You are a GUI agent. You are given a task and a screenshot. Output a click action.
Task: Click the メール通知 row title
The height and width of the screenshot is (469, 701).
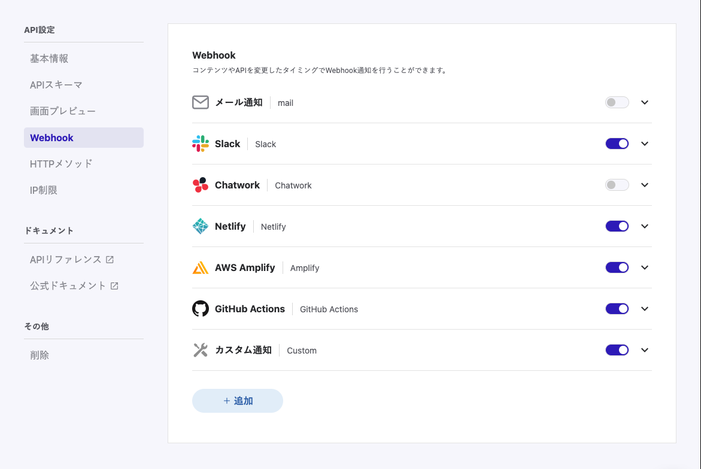[x=239, y=102]
